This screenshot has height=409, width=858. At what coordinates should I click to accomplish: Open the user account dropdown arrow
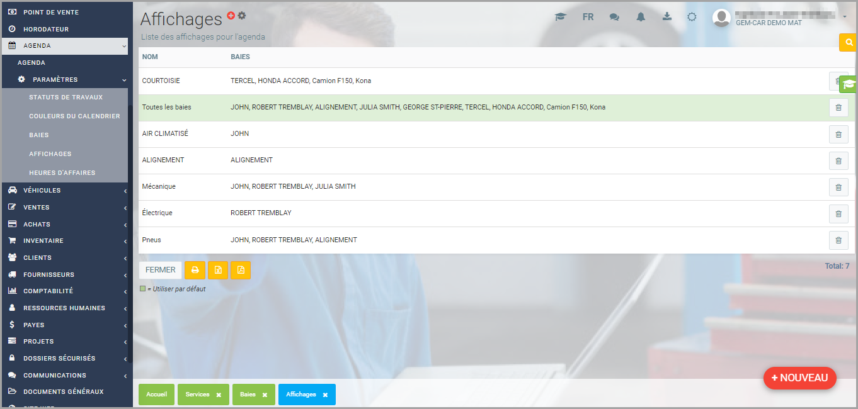(844, 16)
